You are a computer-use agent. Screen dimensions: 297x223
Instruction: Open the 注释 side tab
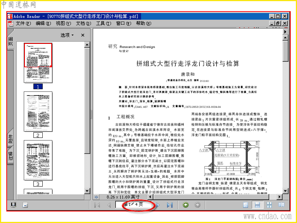tap(11, 156)
